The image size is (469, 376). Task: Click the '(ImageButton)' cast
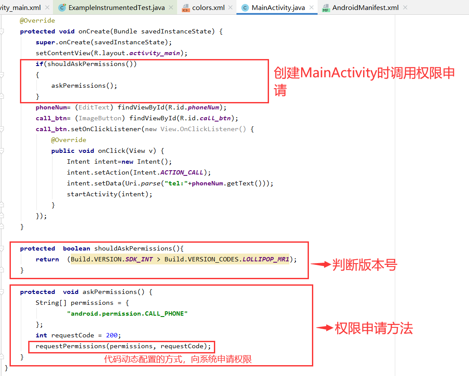point(100,118)
